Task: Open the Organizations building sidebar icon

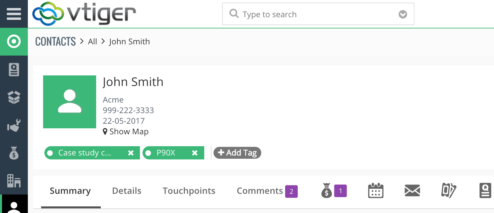Action: 14,181
